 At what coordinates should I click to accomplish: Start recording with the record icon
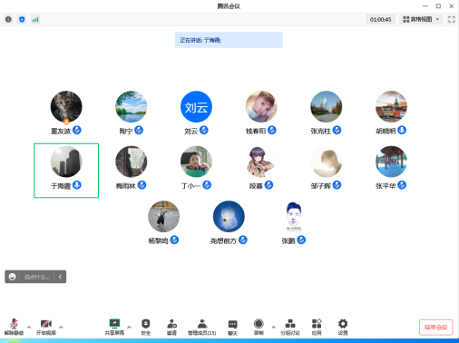(259, 327)
